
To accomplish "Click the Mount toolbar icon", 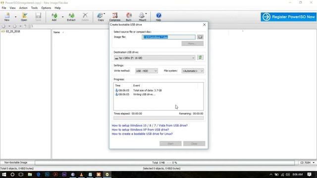I will point(143,17).
